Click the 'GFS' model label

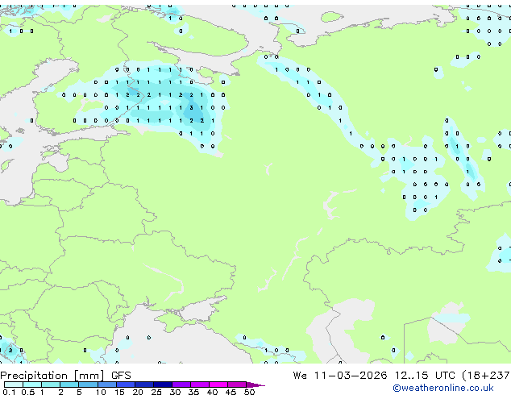click(121, 376)
